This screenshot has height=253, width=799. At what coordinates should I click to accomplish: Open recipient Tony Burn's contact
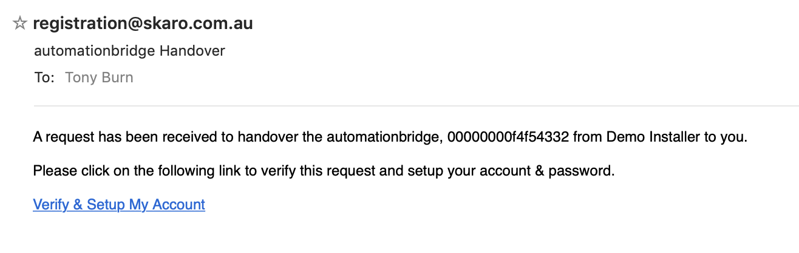[99, 77]
